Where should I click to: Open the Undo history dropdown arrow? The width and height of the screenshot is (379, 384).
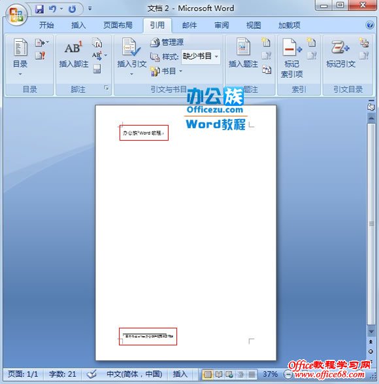click(x=61, y=9)
